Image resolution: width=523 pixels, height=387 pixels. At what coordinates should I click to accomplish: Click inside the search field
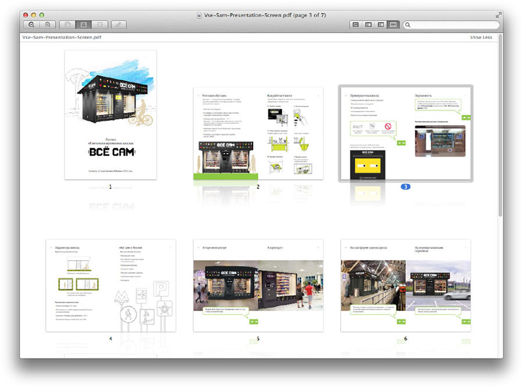tap(453, 25)
